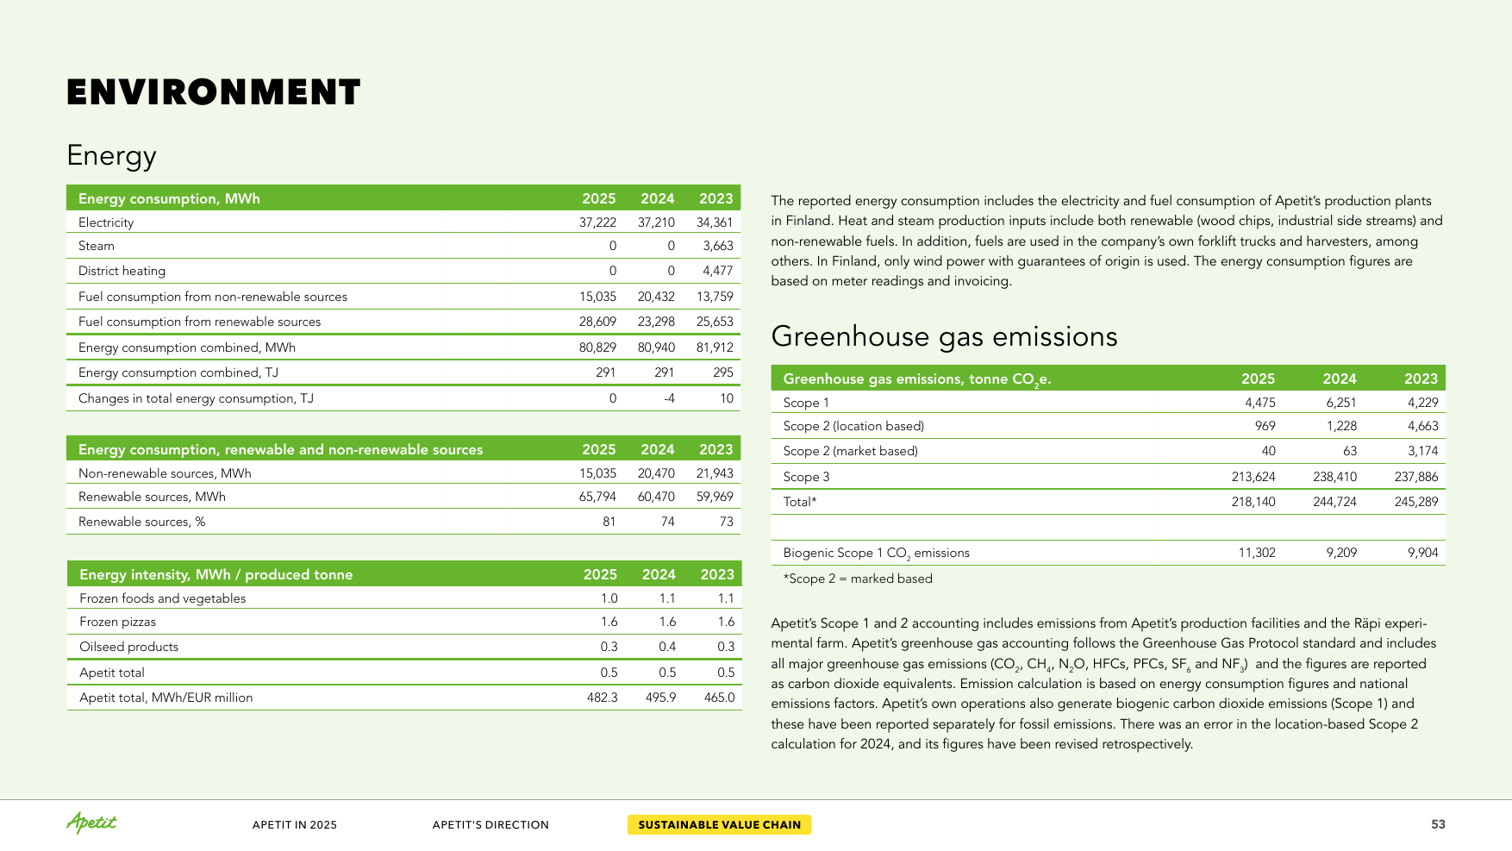The height and width of the screenshot is (851, 1512).
Task: Click the '*Scope 2 = marked based' footnote
Action: [858, 579]
